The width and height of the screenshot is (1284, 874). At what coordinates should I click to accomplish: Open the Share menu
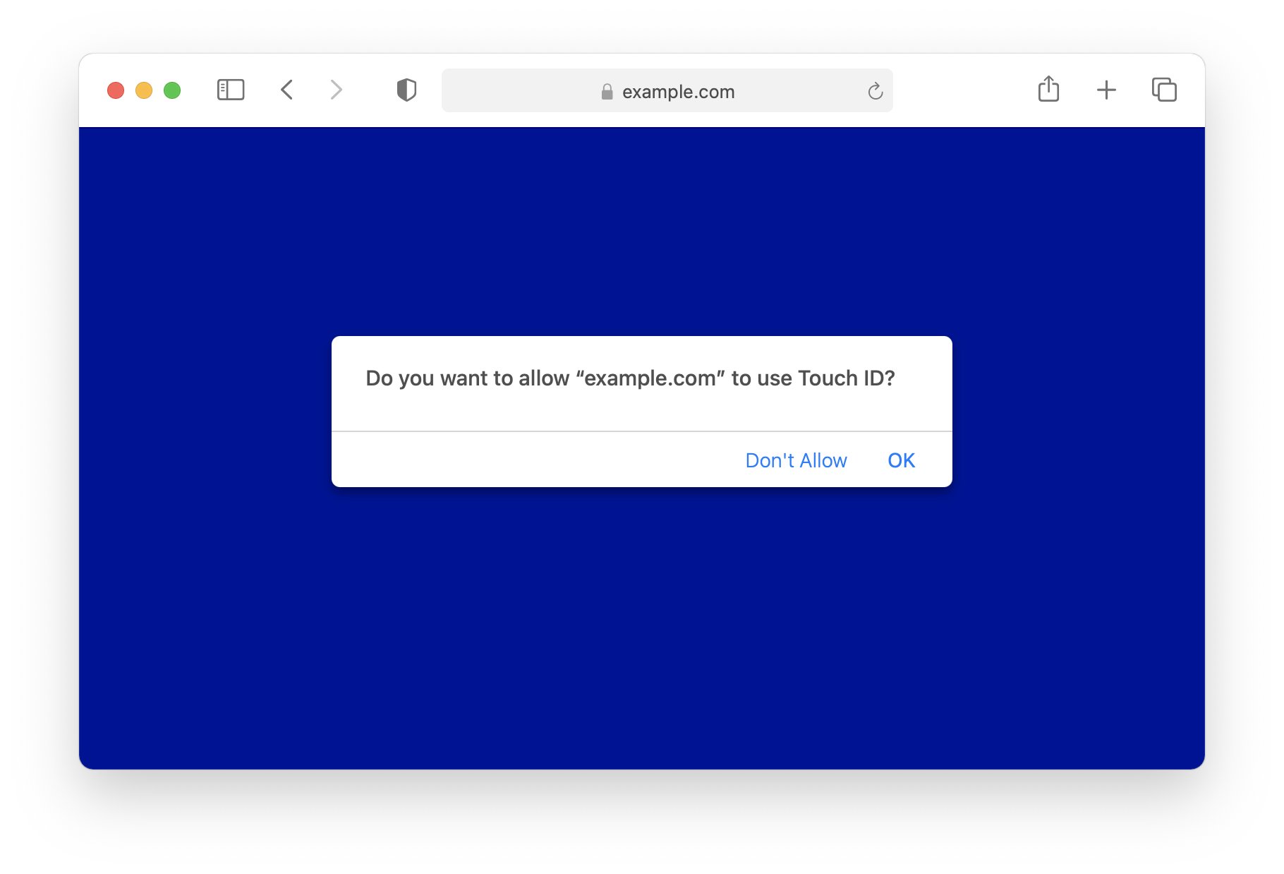(1049, 90)
